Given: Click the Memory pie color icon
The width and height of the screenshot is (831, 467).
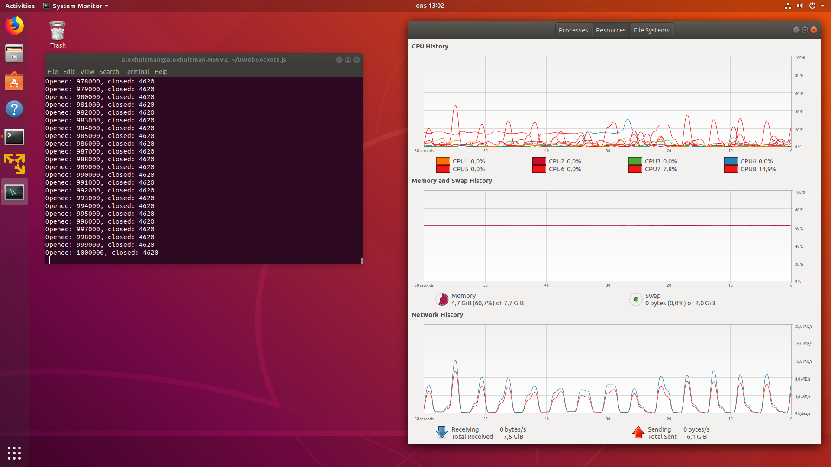Looking at the screenshot, I should pos(442,299).
